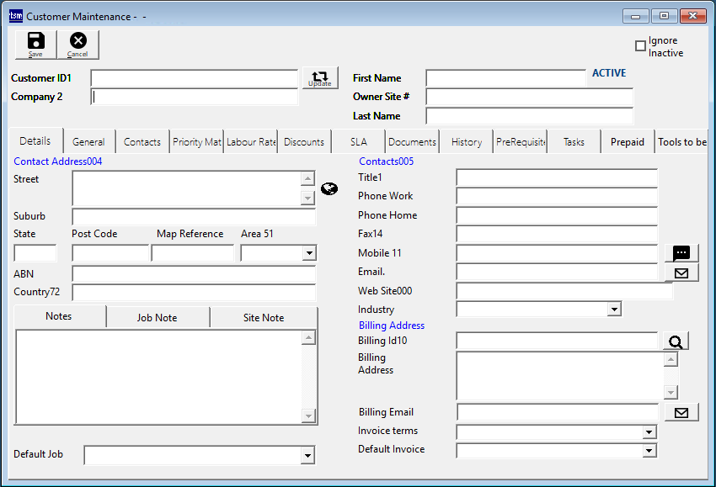Click the Update arrows icon
This screenshot has height=487, width=716.
320,77
